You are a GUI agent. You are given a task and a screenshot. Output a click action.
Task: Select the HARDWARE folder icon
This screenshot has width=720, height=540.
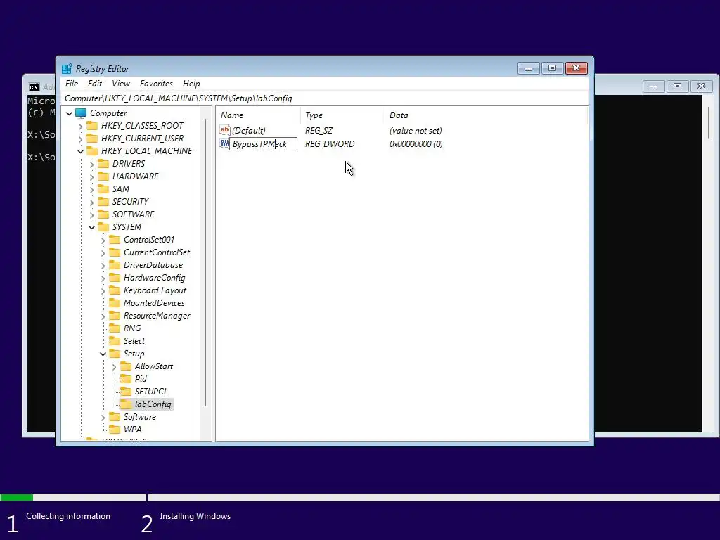pos(104,176)
